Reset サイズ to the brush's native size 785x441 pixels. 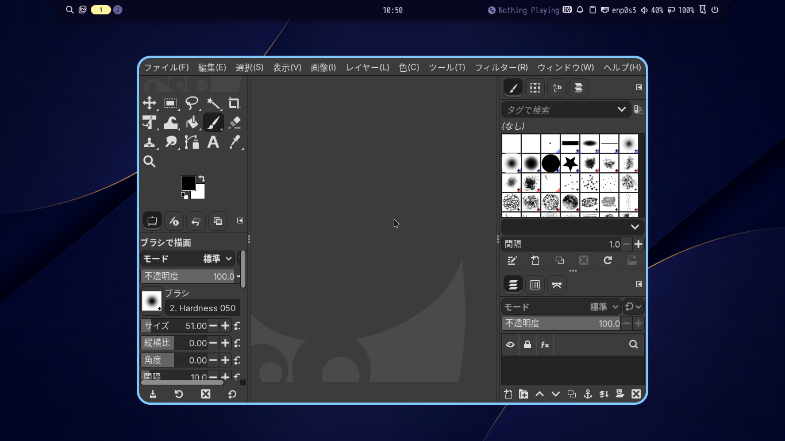click(x=237, y=326)
